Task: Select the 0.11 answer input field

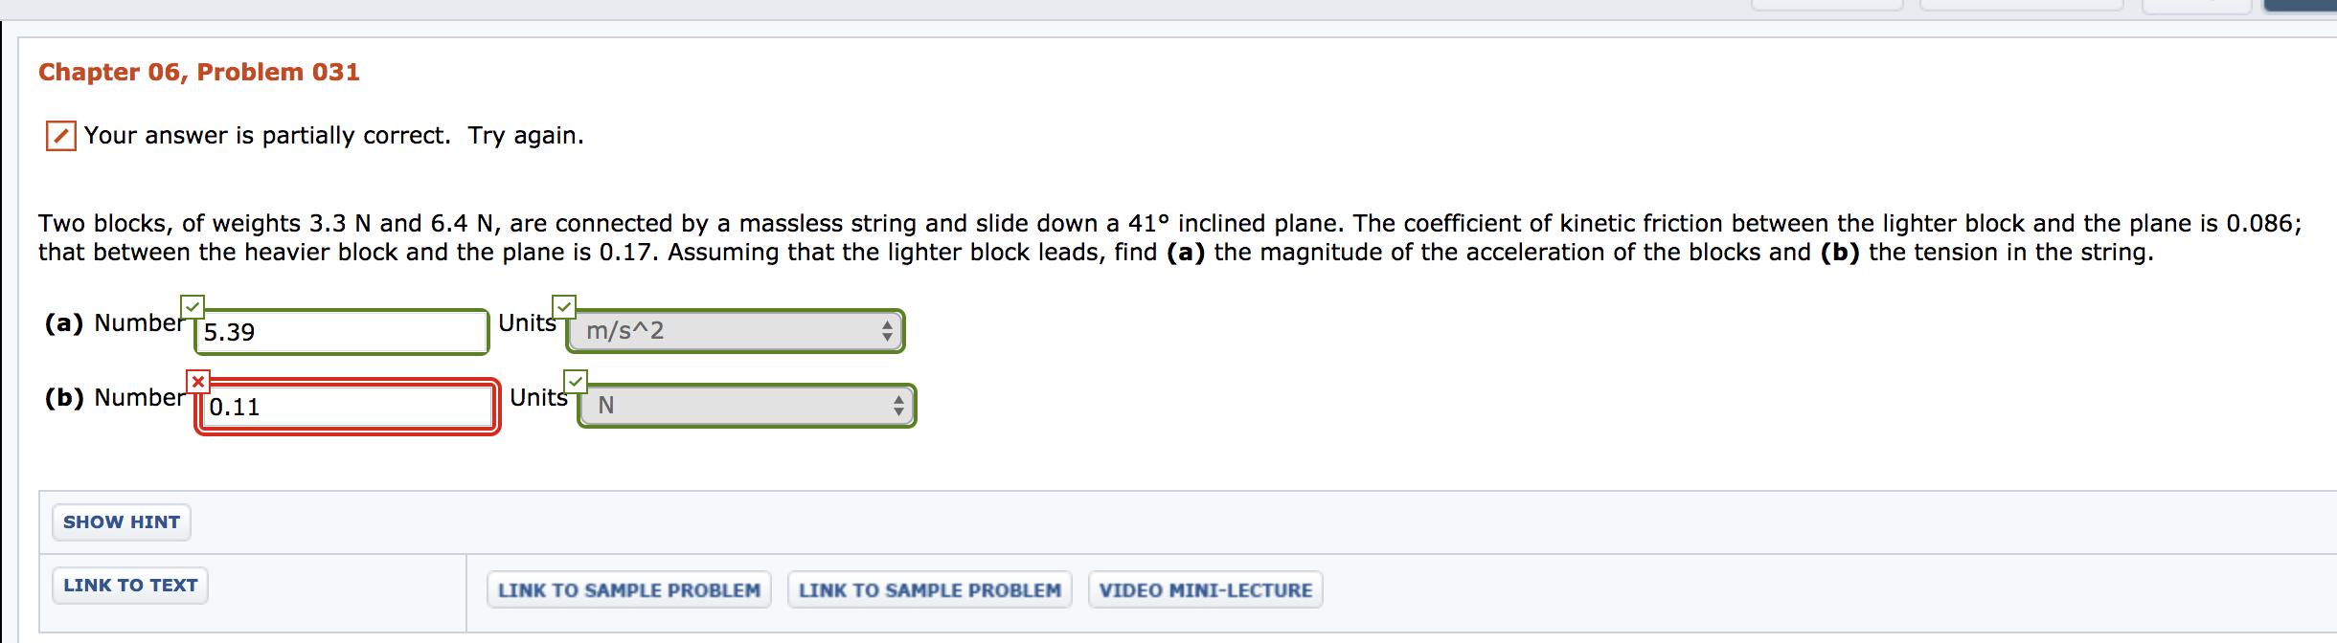Action: (345, 406)
